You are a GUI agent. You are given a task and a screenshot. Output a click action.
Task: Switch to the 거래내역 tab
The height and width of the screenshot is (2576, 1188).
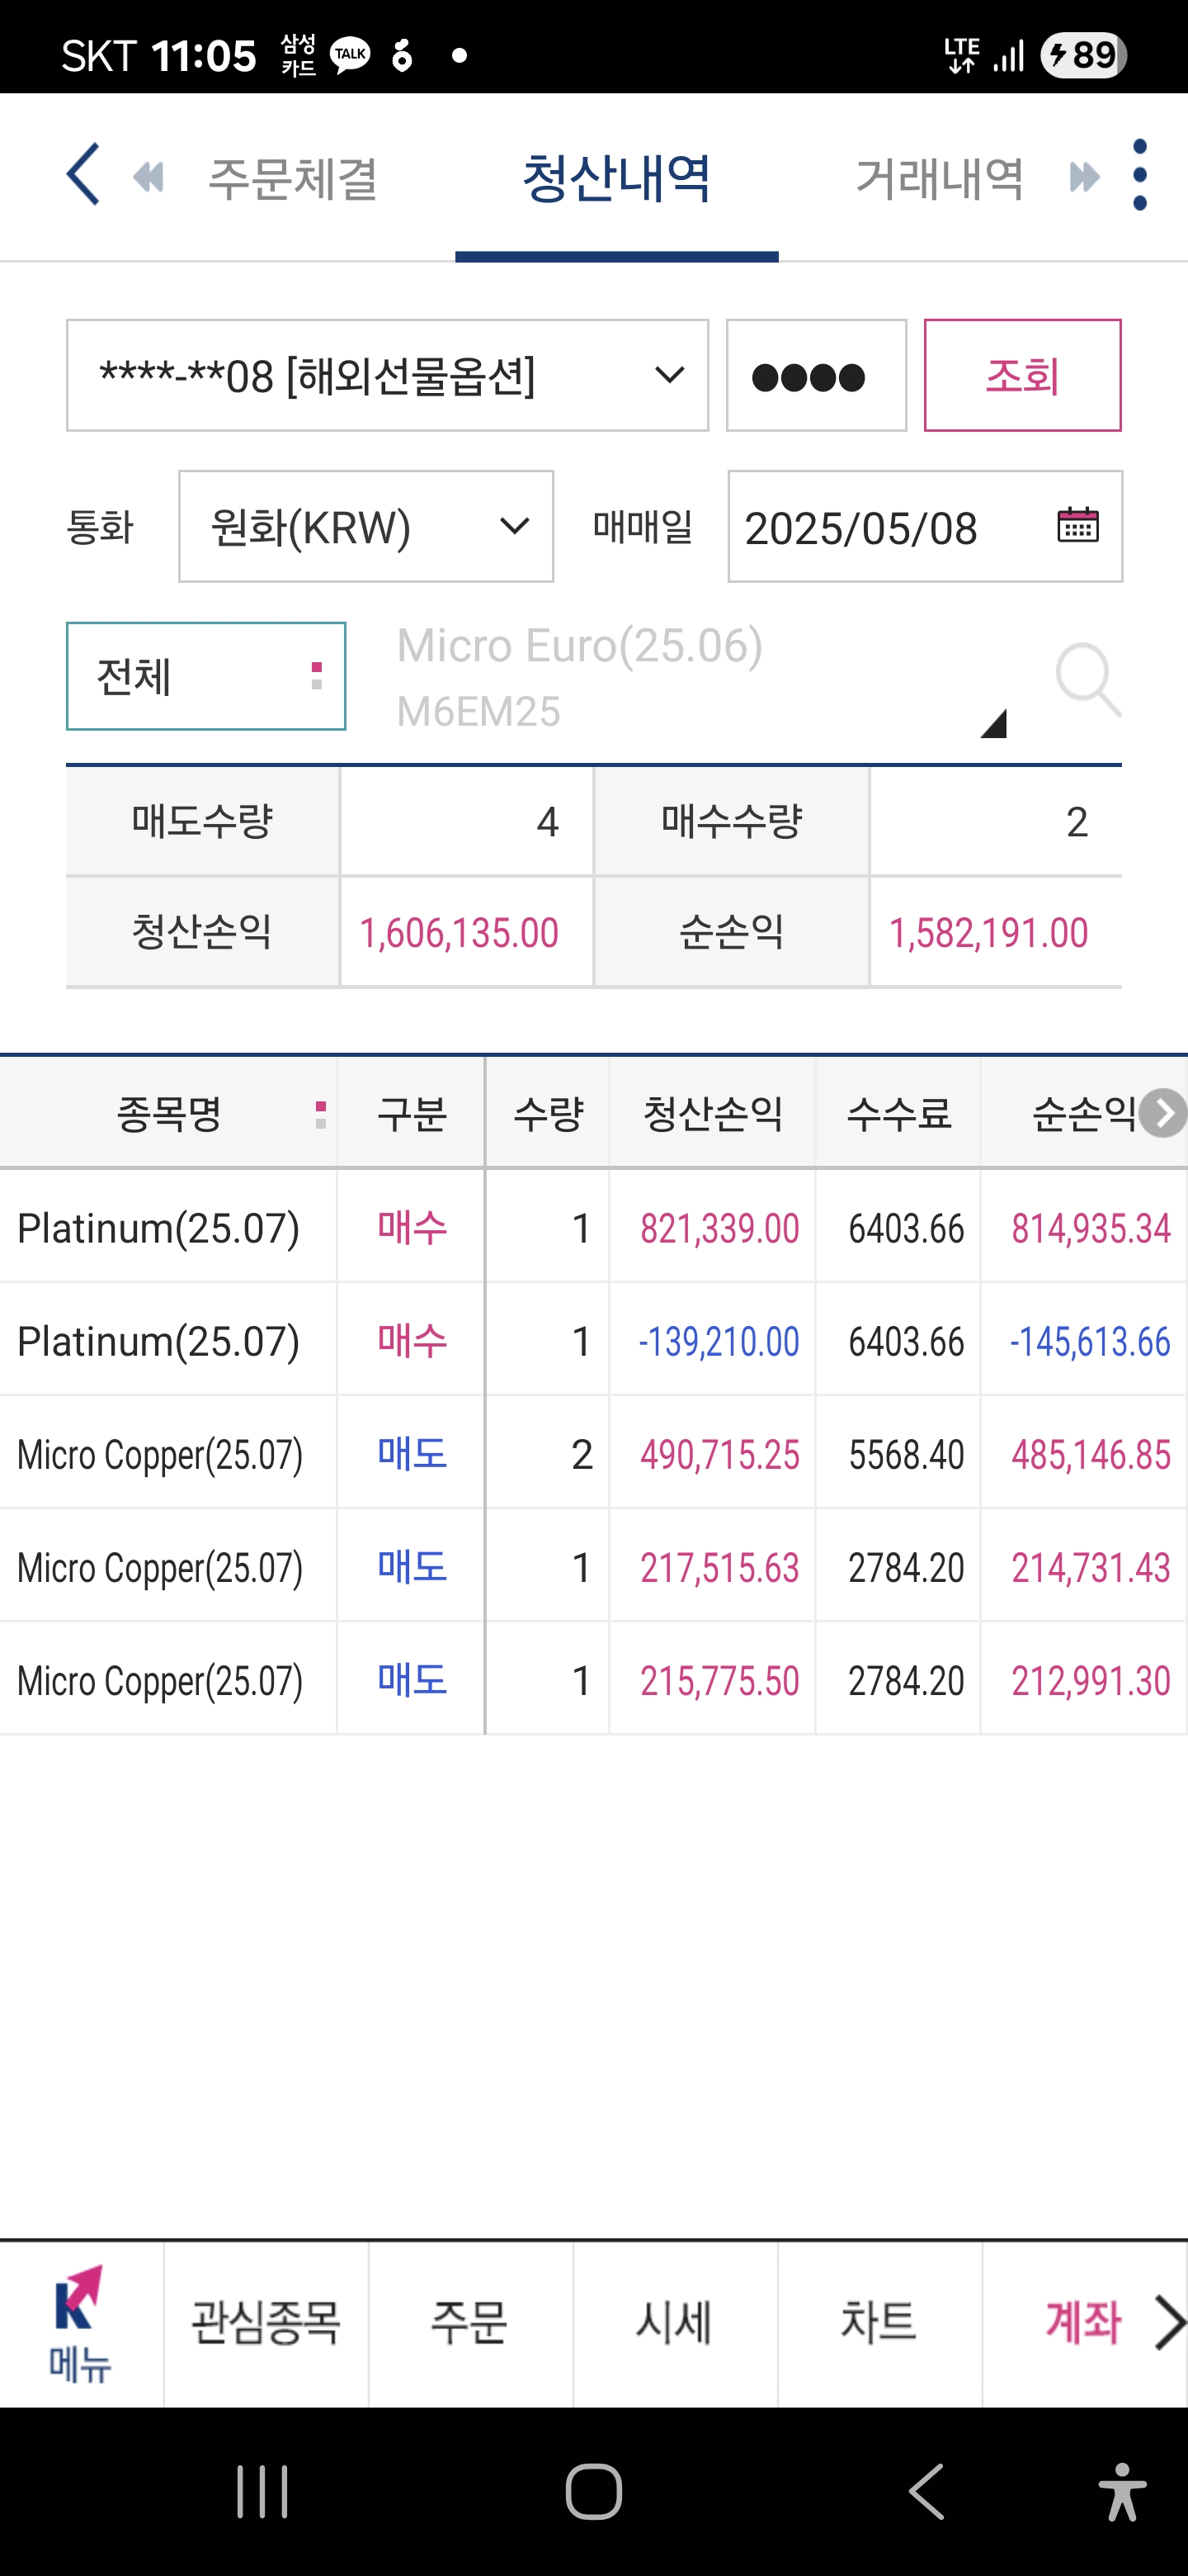click(x=939, y=178)
